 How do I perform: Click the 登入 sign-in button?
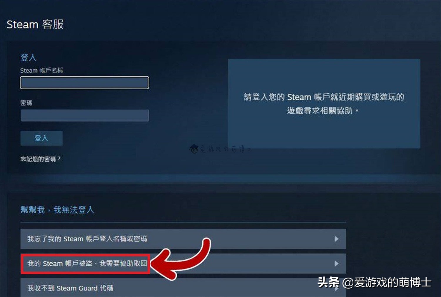[x=41, y=138]
